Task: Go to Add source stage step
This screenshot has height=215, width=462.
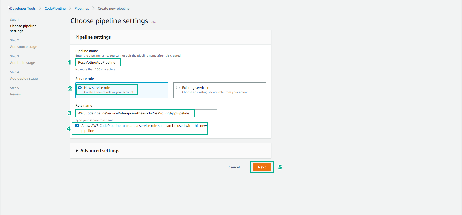Action: 24,47
